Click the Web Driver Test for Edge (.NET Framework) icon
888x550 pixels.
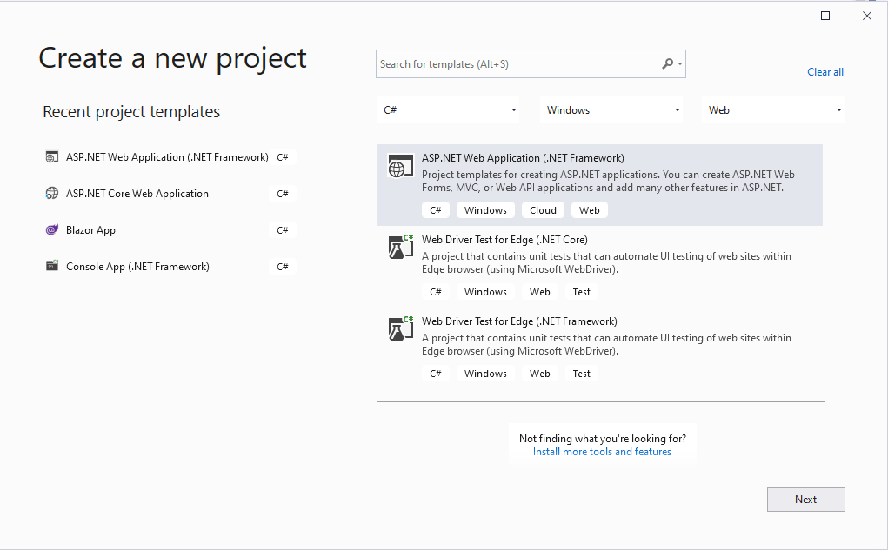400,329
